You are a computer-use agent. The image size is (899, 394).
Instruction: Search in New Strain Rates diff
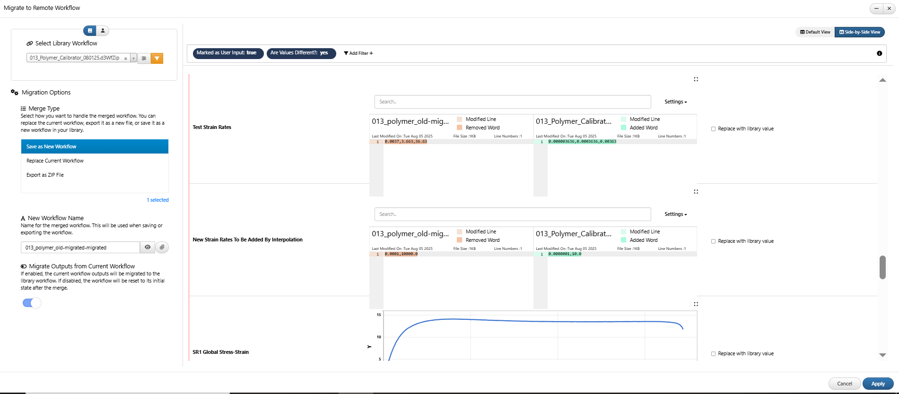(x=513, y=214)
